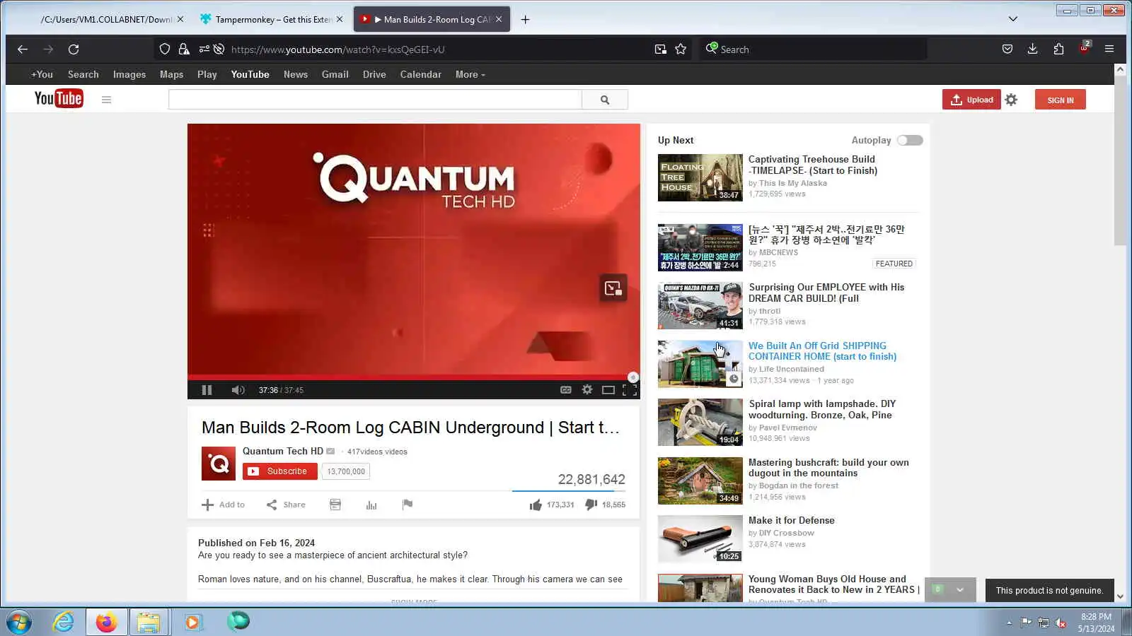Expand the chevron next to the not genuine notice
Image resolution: width=1132 pixels, height=636 pixels.
coord(960,590)
